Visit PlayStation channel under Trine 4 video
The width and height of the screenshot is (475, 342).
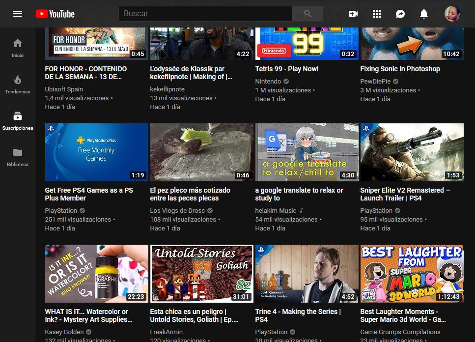[271, 332]
